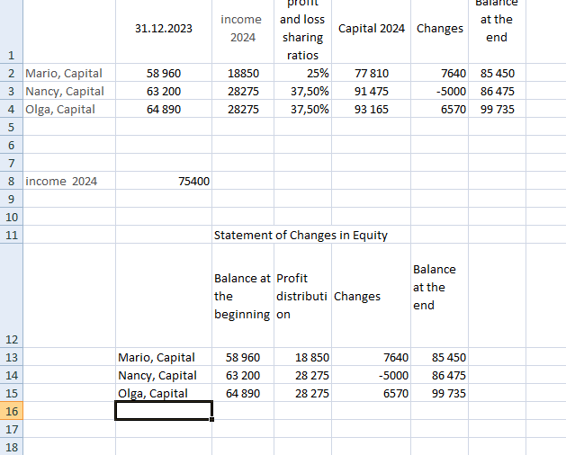Click the row 8 header
Viewport: 566px width, 455px height.
11,181
